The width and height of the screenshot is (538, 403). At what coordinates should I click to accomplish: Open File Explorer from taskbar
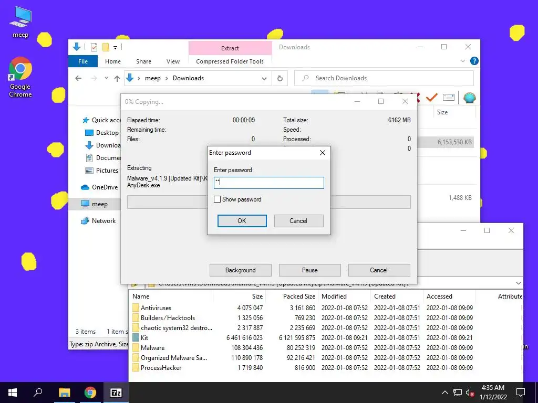(64, 393)
